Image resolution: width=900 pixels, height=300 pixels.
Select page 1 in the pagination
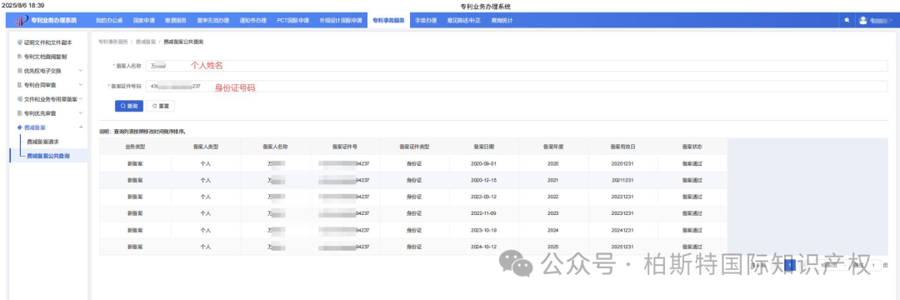click(x=790, y=266)
